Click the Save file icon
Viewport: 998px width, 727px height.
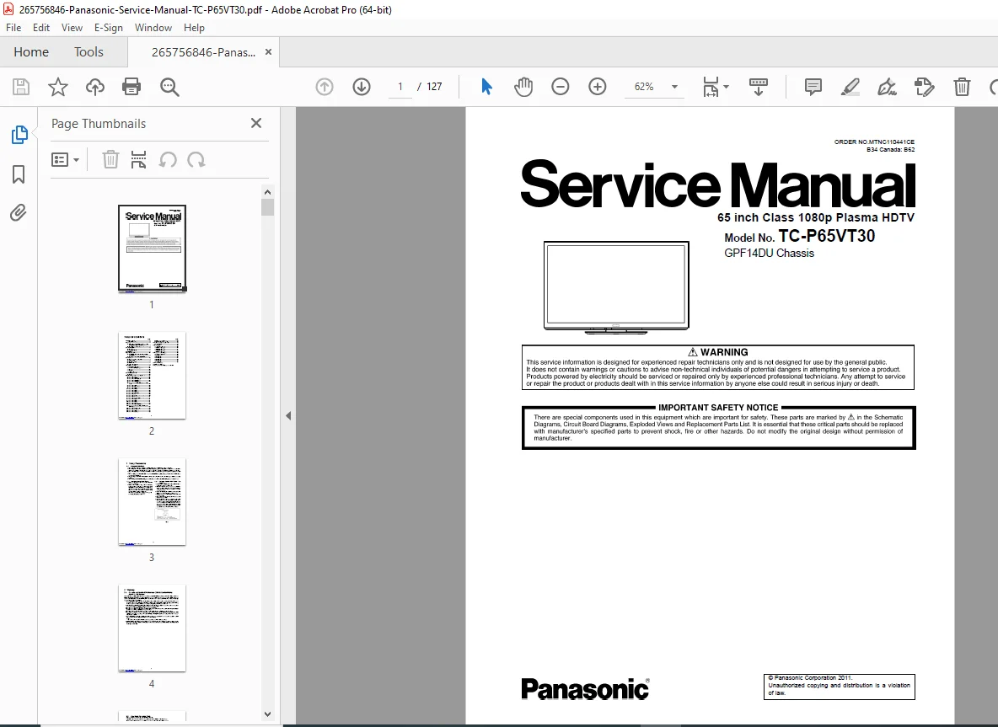(x=21, y=87)
